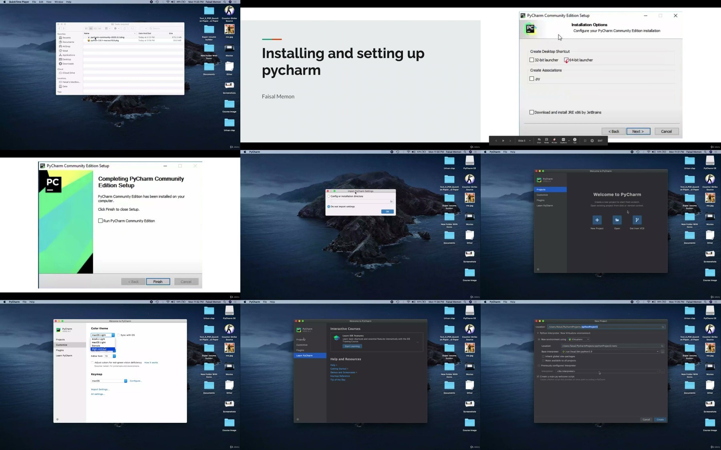
Task: Open the Captions dropdown arrow in presentation toolbar
Action: (569, 140)
